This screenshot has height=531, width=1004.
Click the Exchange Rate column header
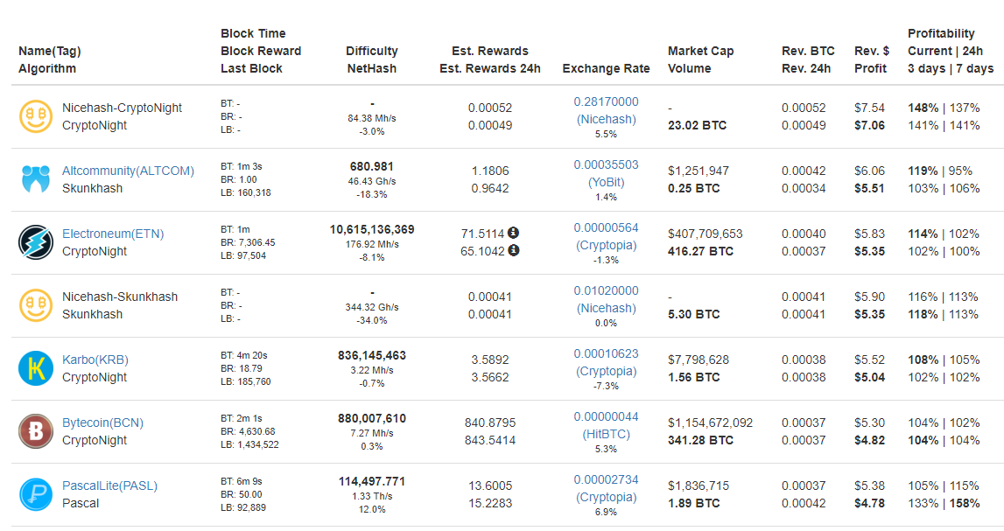click(x=606, y=68)
